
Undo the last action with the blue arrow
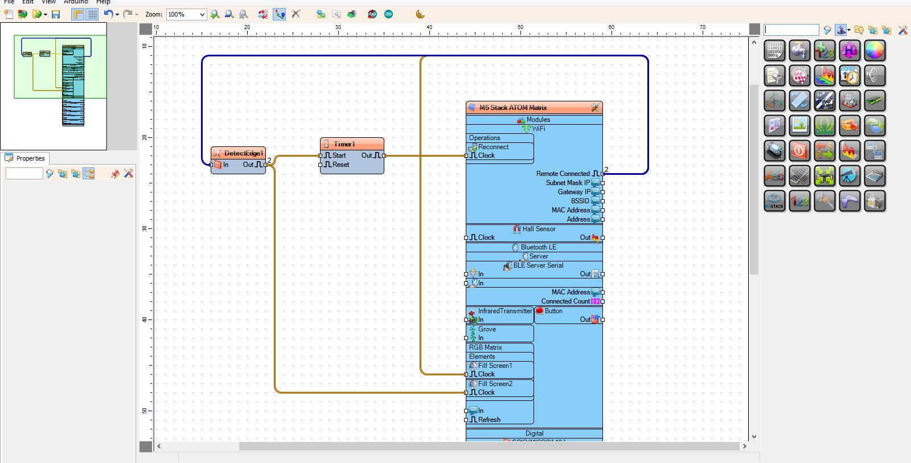point(108,14)
